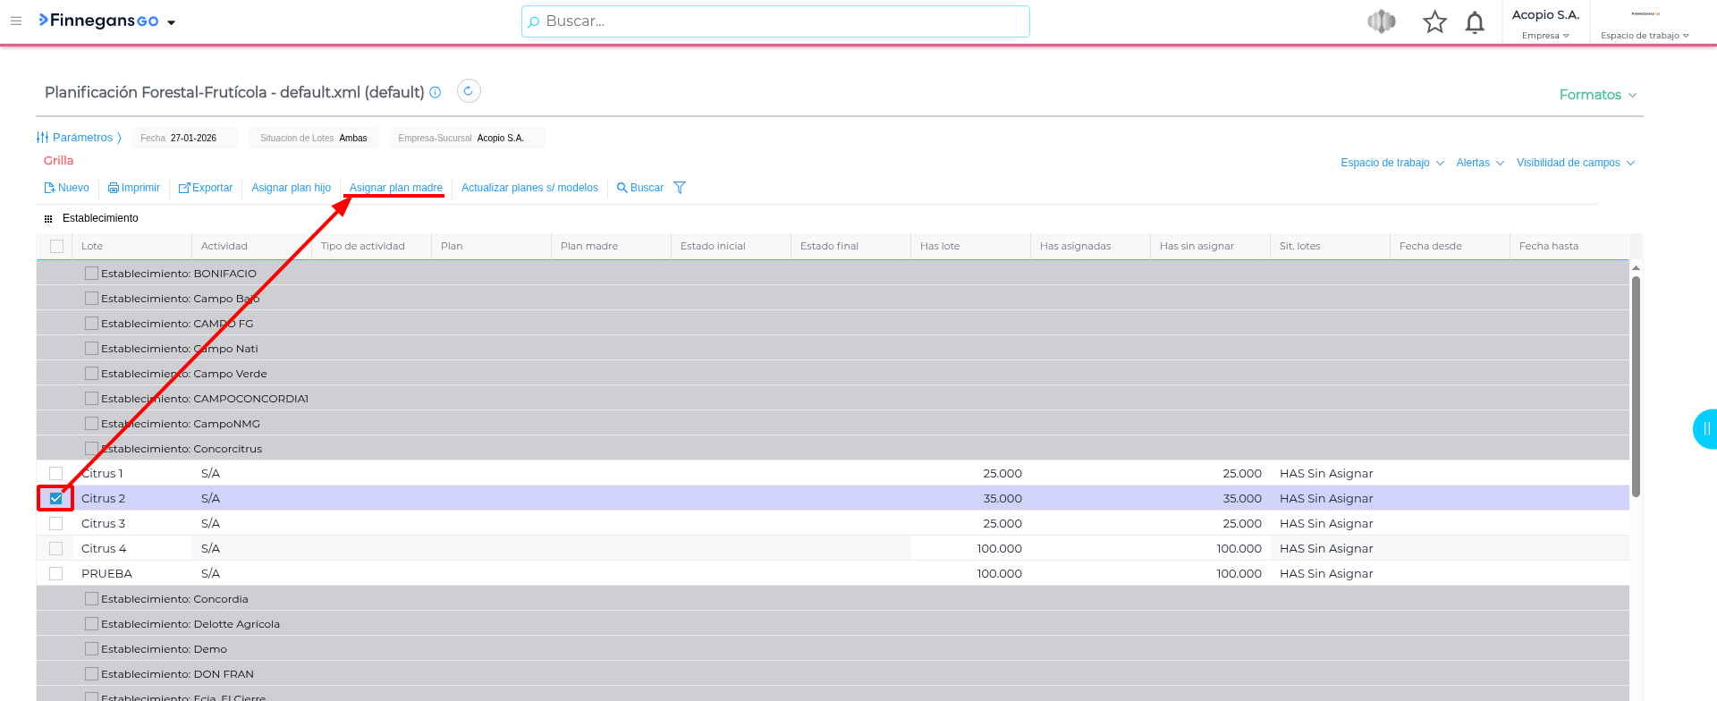Click the refresh icon beside the title
Image resolution: width=1717 pixels, height=701 pixels.
[469, 91]
